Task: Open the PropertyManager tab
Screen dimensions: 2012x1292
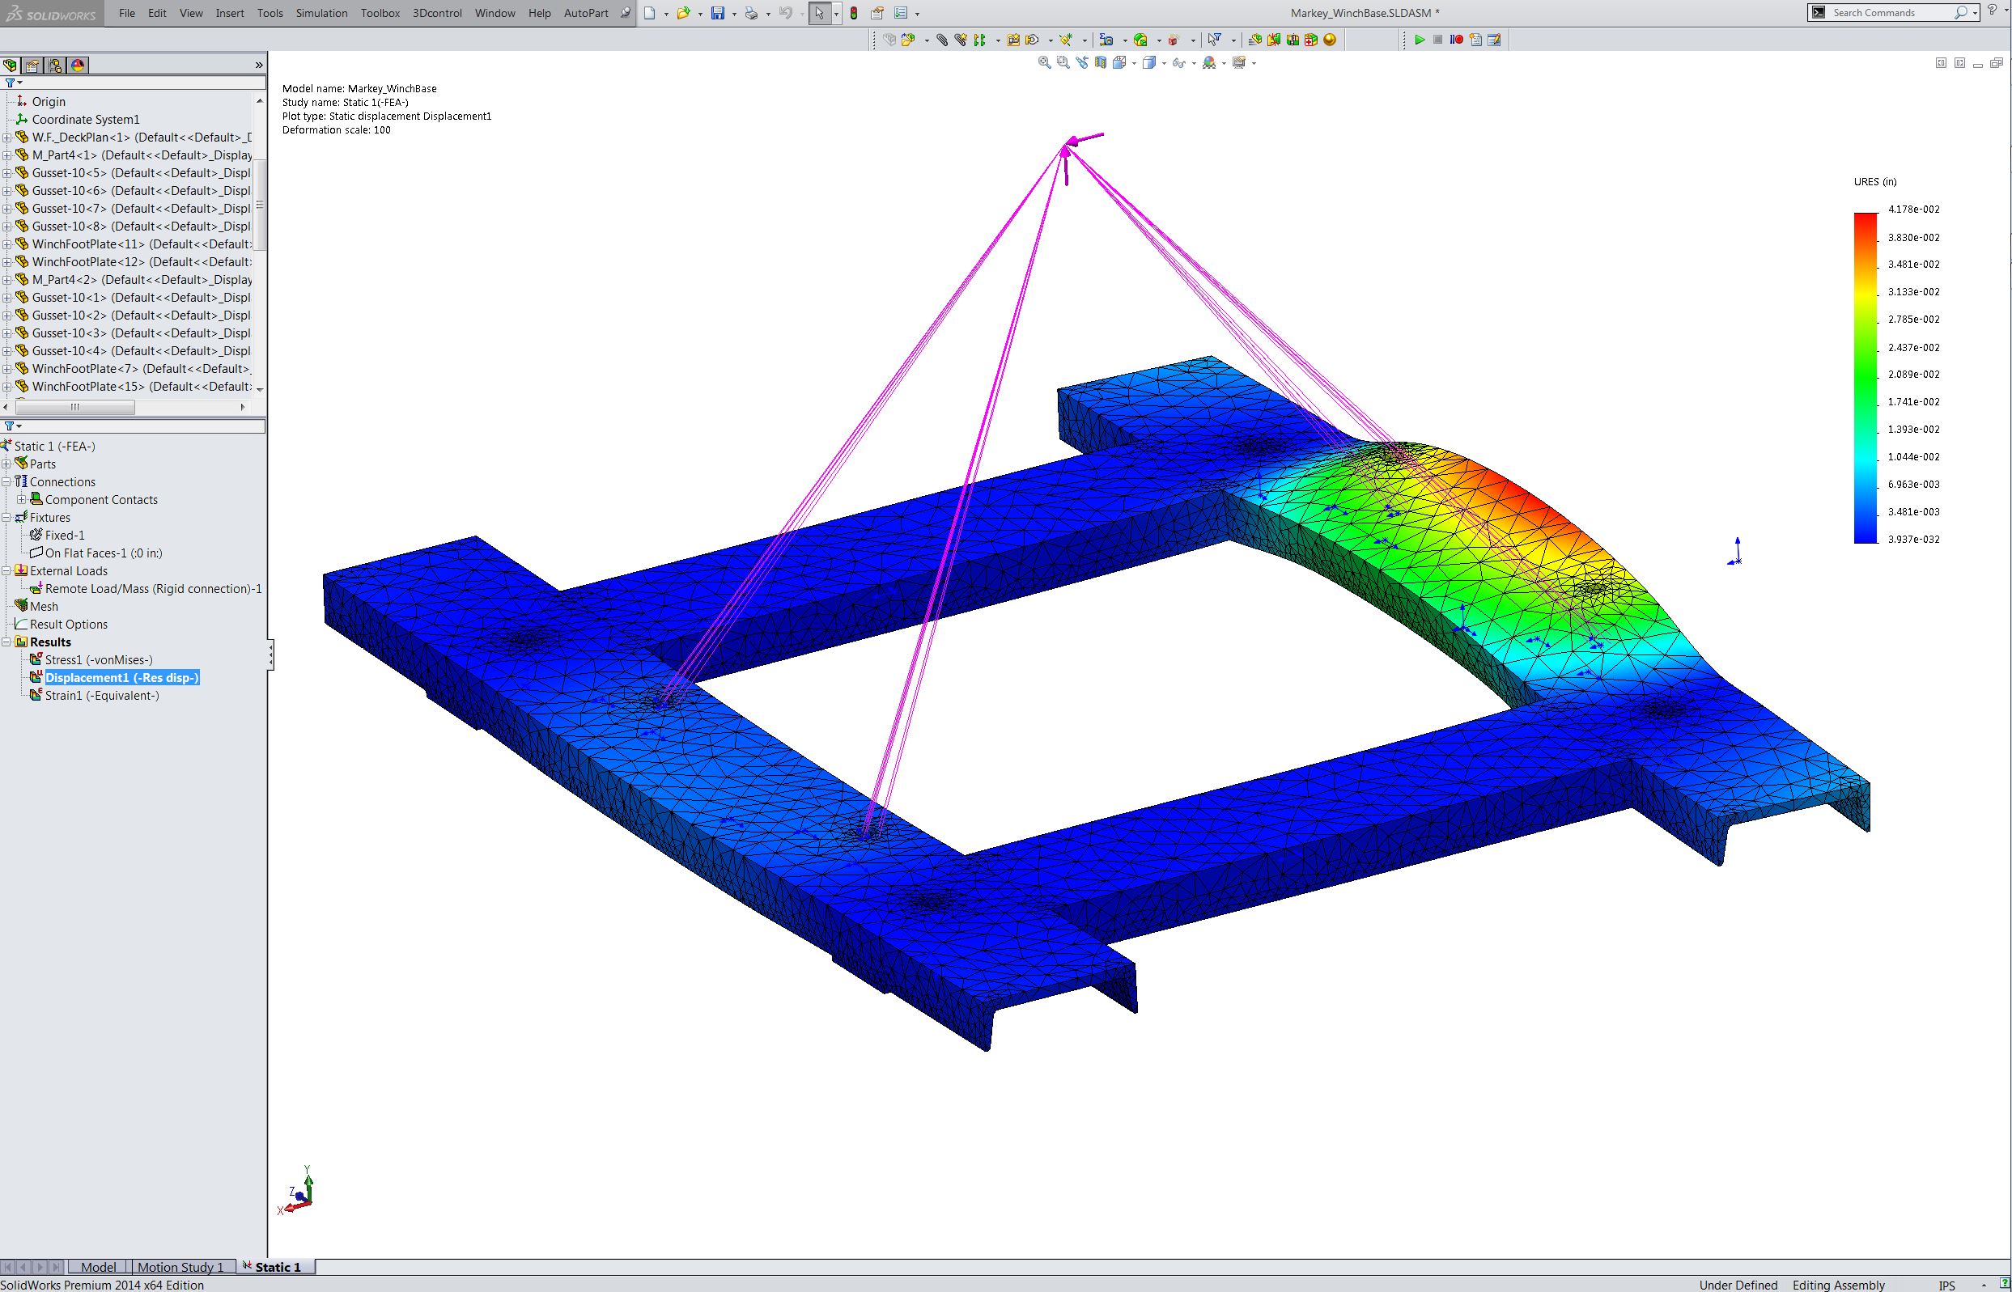Action: pos(32,66)
